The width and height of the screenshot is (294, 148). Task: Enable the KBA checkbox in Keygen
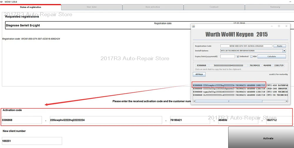(x=251, y=56)
